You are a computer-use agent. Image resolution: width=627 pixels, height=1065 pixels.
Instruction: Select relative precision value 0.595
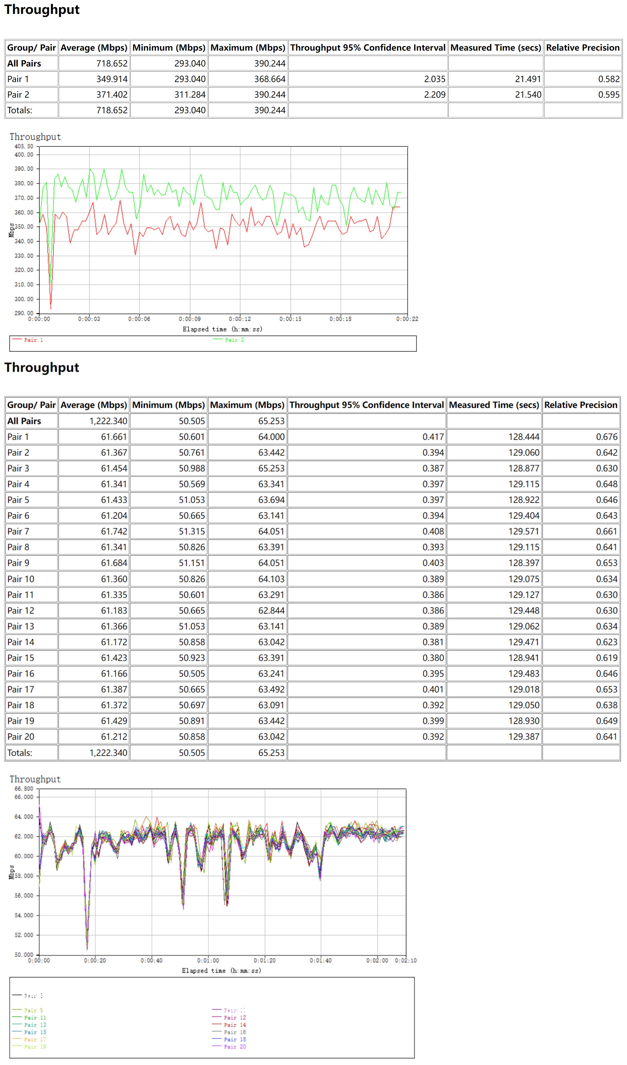point(609,95)
